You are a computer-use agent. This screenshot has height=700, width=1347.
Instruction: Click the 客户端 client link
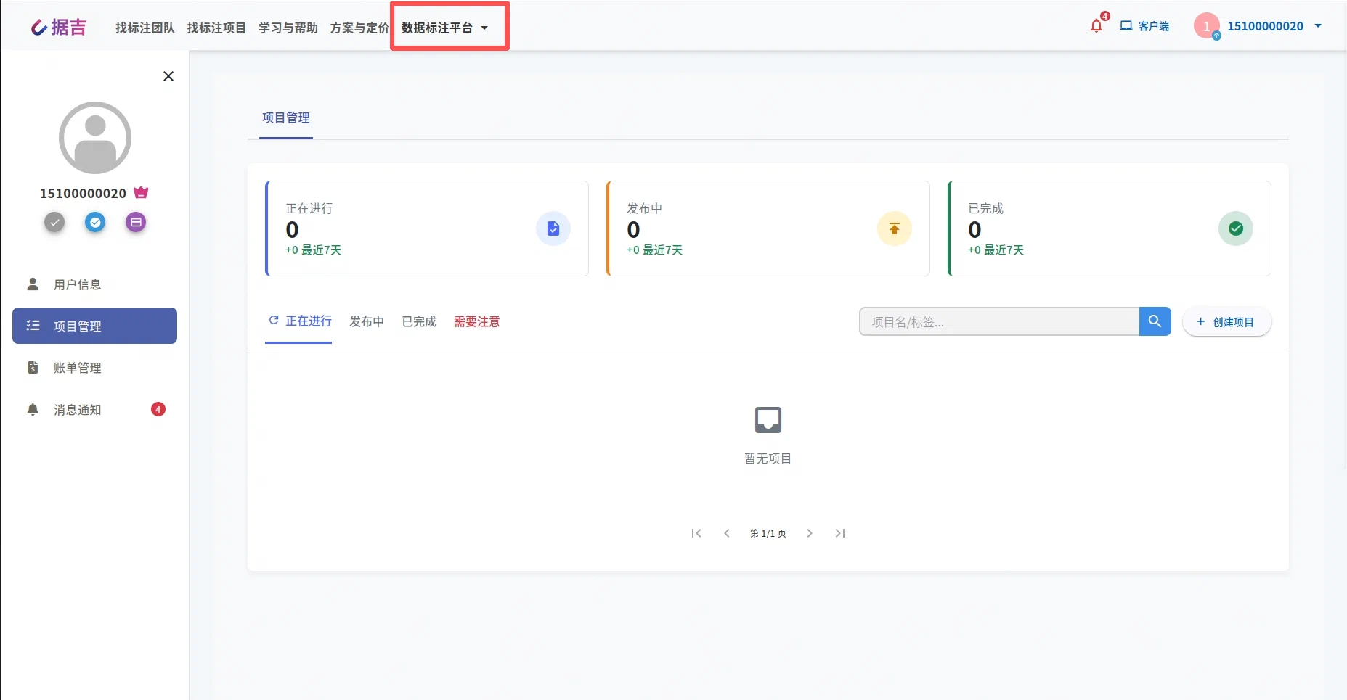tap(1144, 26)
